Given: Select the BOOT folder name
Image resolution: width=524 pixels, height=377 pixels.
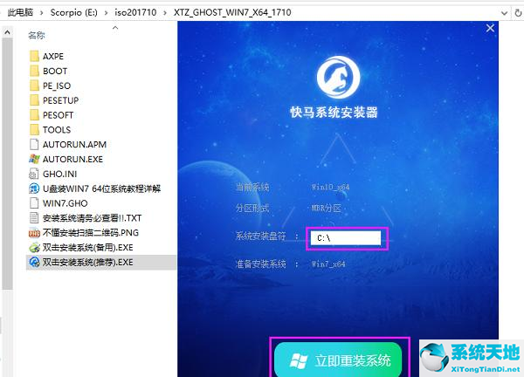Looking at the screenshot, I should [x=55, y=72].
